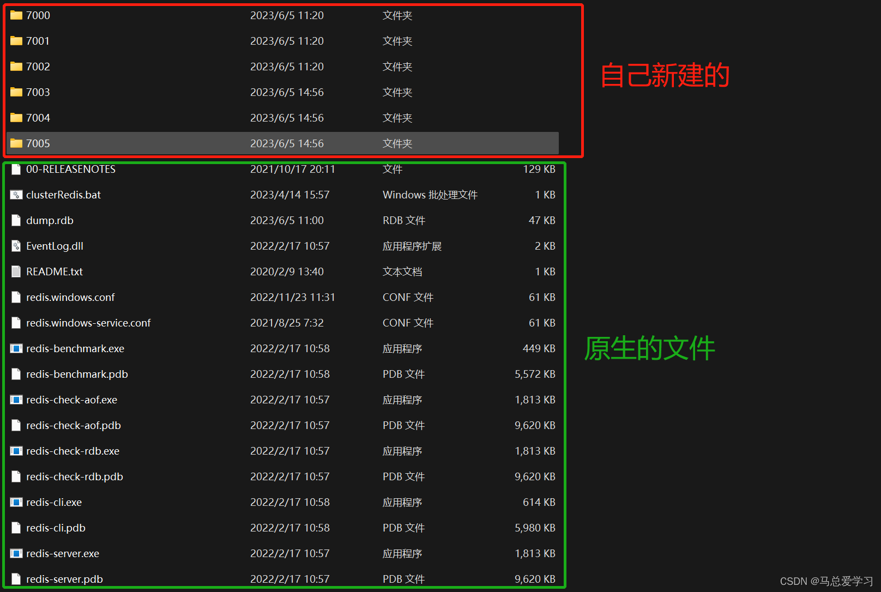Select the file name redis.windows-service.conf
This screenshot has height=592, width=881.
point(88,323)
